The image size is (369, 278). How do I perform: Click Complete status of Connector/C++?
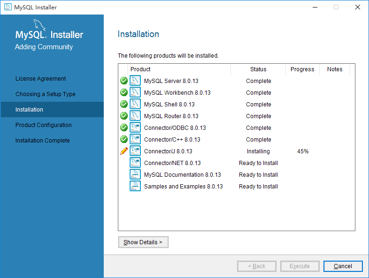tap(258, 140)
